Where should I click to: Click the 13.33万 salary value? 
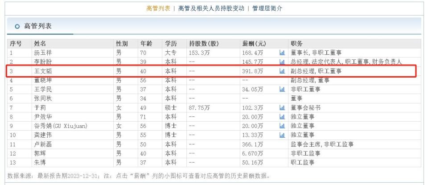tap(253, 135)
